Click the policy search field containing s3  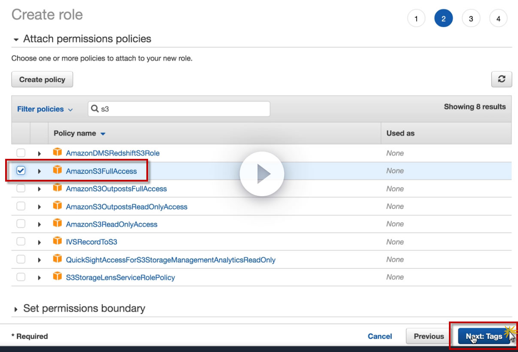coord(179,109)
